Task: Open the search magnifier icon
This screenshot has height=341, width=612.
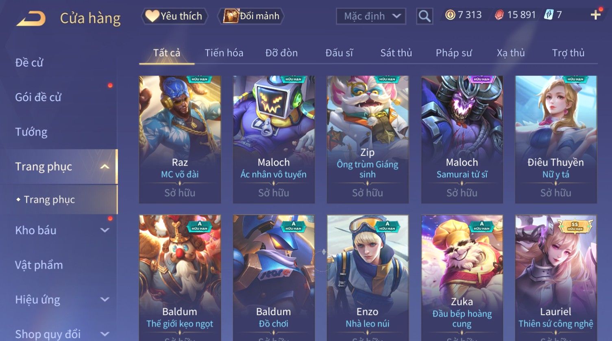Action: pyautogui.click(x=424, y=16)
